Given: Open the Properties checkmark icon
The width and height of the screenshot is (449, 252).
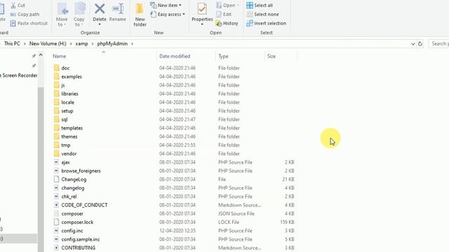Looking at the screenshot, I should 202,9.
